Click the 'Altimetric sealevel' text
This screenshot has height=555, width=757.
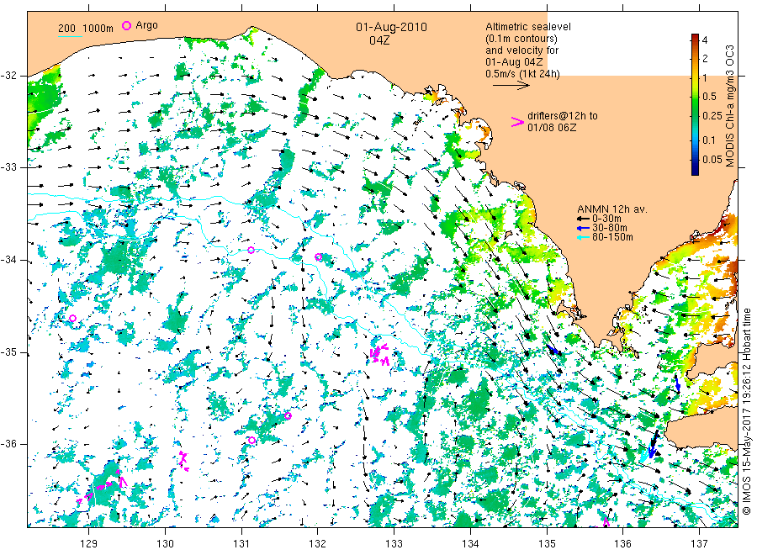click(x=528, y=27)
